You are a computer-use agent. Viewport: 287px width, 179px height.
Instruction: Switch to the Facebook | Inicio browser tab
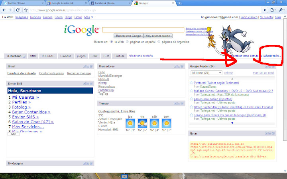tap(109, 3)
